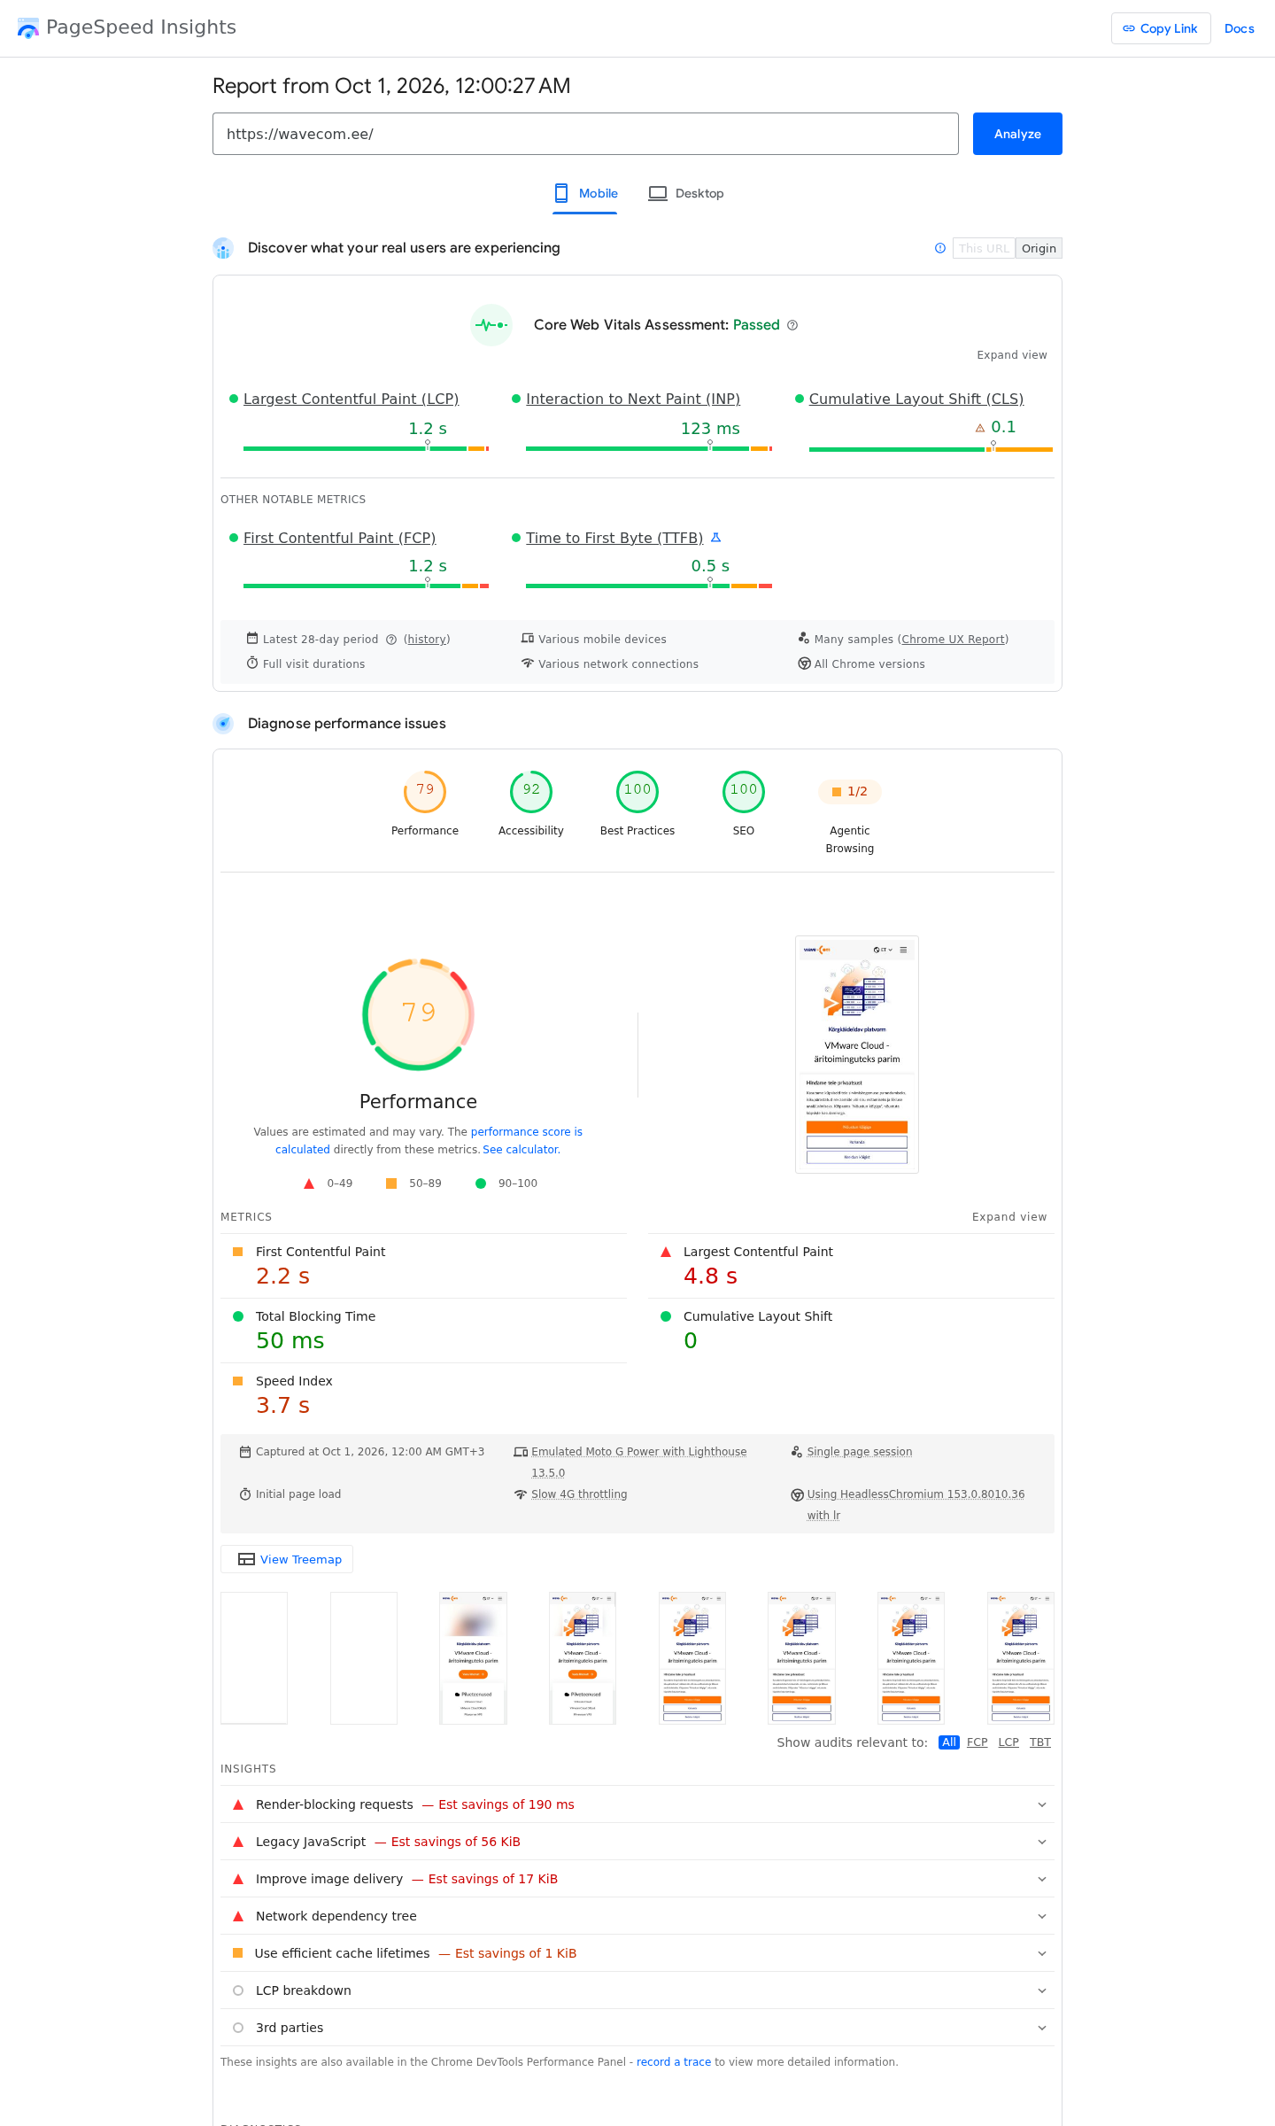Screen dimensions: 1275x2126
Task: Open the See calculator link
Action: tap(521, 1150)
